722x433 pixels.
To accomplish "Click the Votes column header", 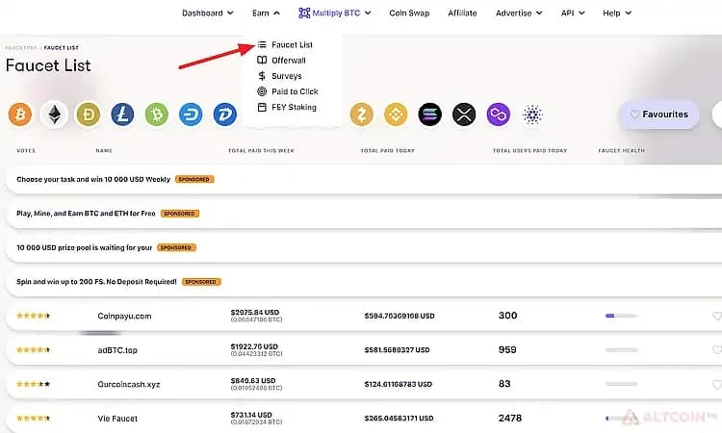I will (x=26, y=150).
